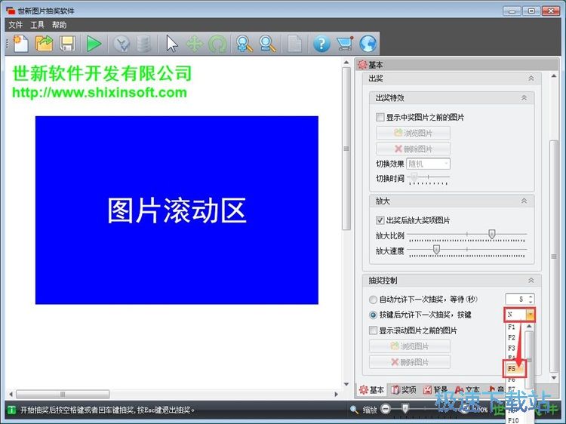Click 浏览图片 button under 出奖特效

(413, 133)
